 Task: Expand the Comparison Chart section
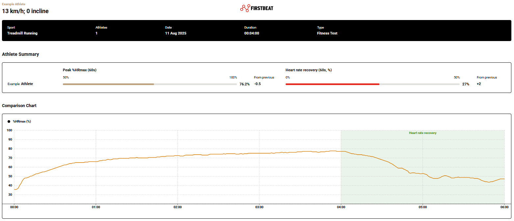click(19, 105)
